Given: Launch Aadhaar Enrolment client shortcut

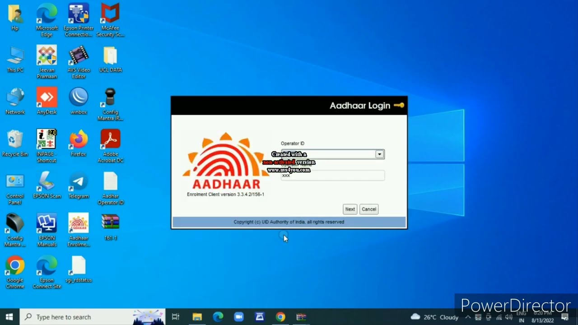Looking at the screenshot, I should [x=79, y=230].
